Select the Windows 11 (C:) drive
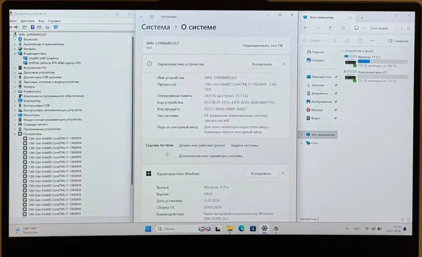The image size is (422, 257). coord(376,61)
